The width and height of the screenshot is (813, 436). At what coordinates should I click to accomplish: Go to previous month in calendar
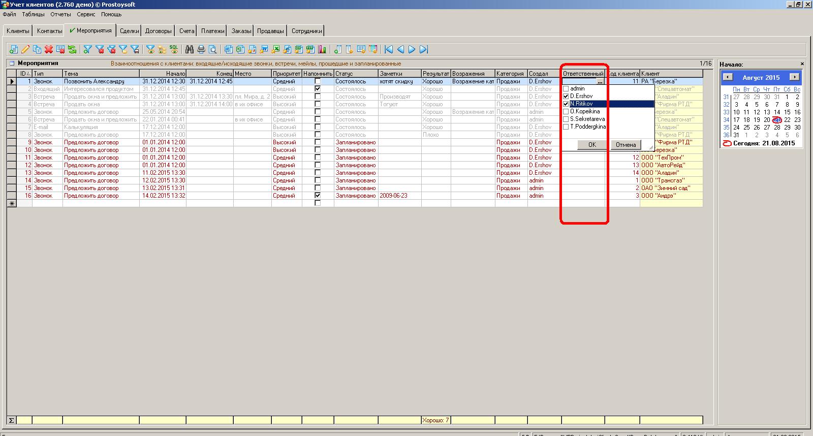coord(728,77)
